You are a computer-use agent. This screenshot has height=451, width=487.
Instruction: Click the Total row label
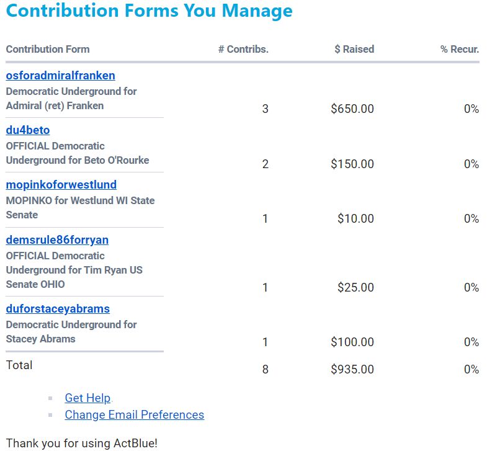click(19, 365)
